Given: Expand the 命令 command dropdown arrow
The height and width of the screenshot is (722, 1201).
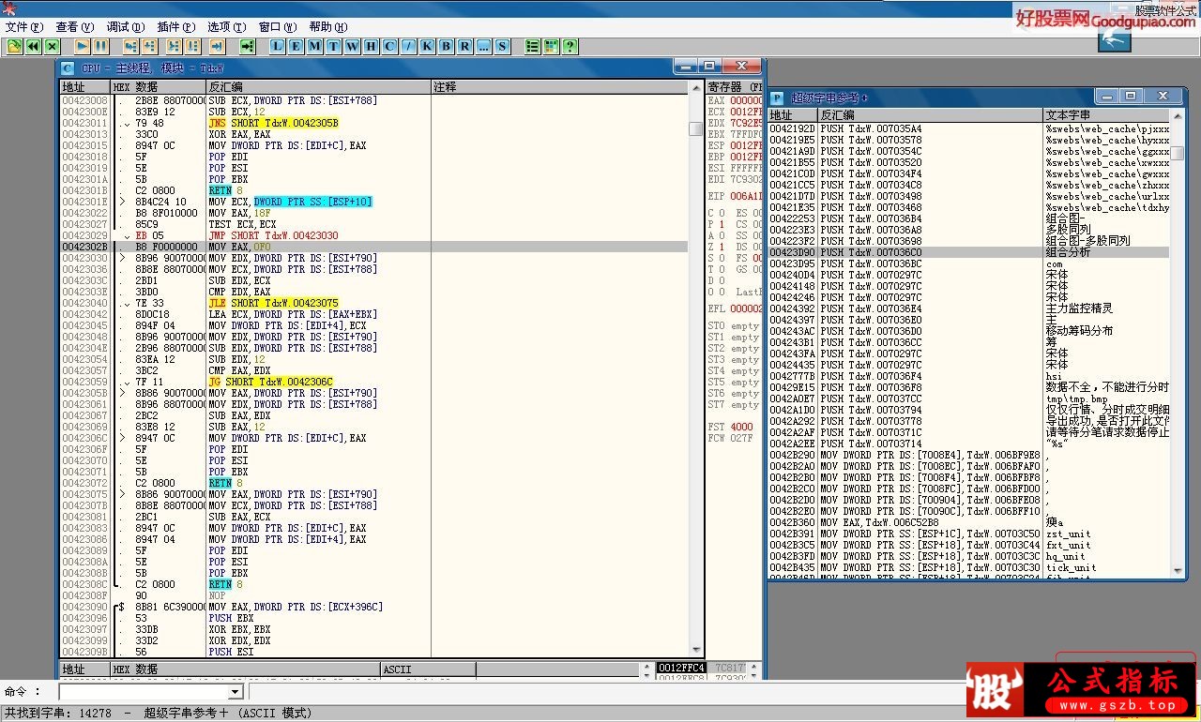Looking at the screenshot, I should [236, 692].
